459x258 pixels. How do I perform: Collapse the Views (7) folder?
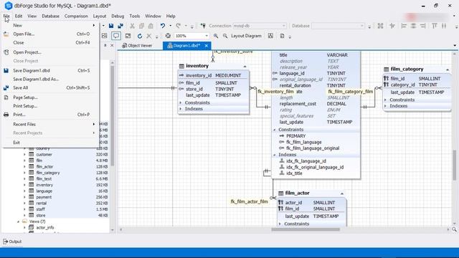tap(19, 221)
